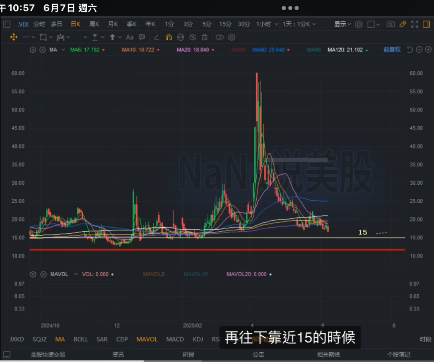Toggle the MAVOL5 volume average line
This screenshot has height=362, width=434.
coord(154,274)
